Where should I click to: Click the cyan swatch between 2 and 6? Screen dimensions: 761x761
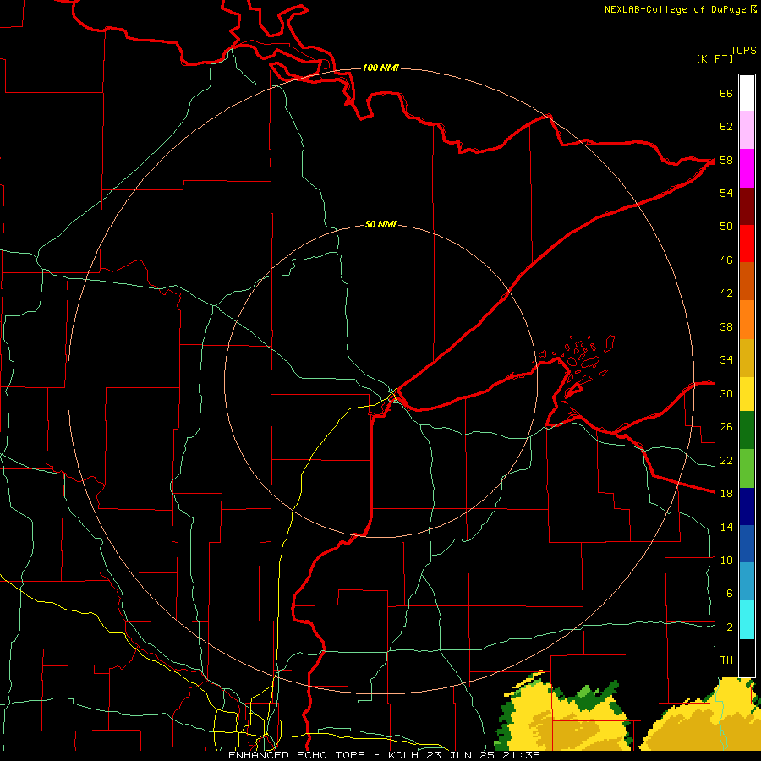(x=747, y=620)
